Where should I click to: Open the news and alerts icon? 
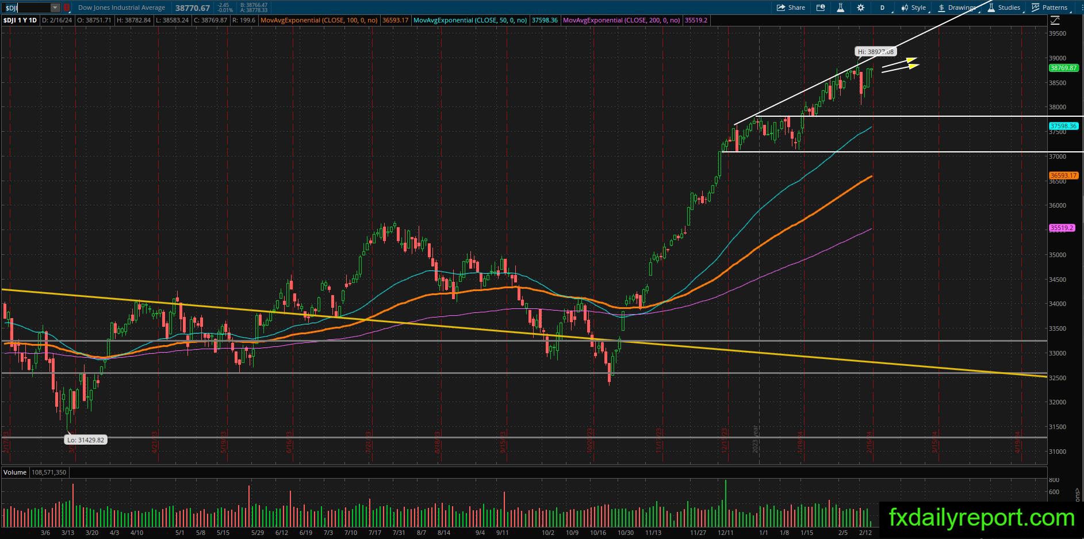point(821,7)
